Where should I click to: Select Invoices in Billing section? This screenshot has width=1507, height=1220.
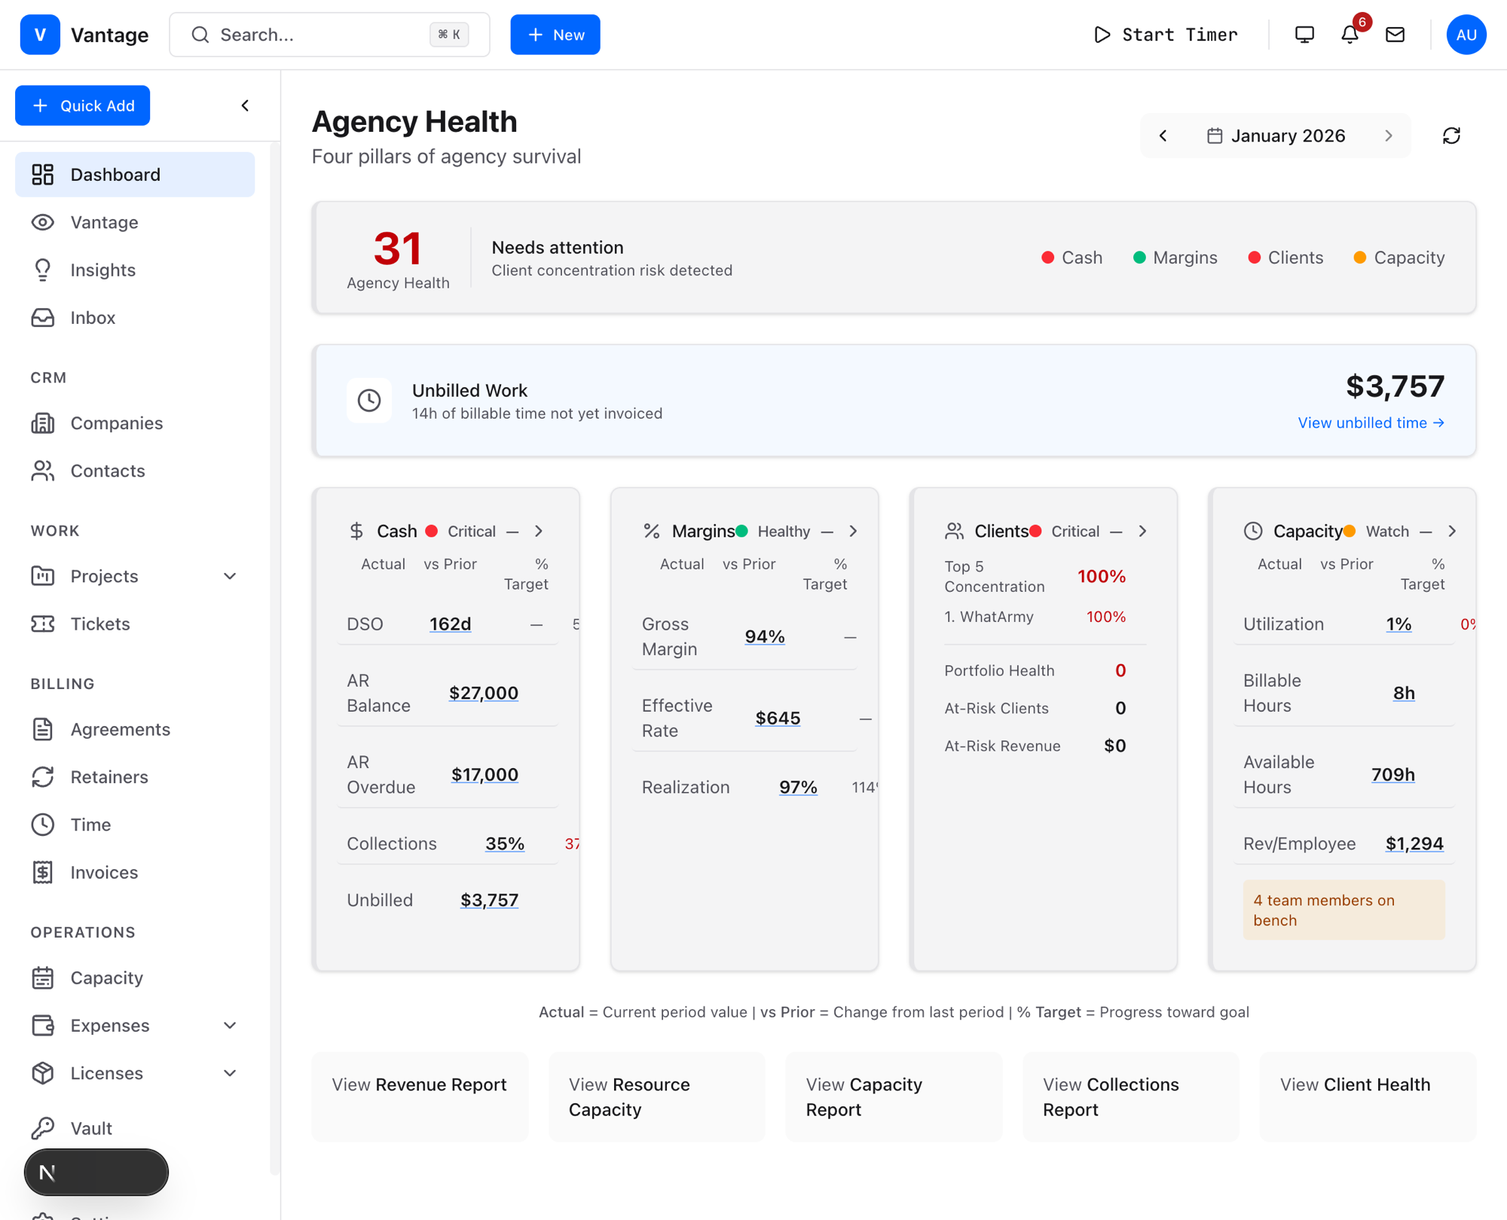104,872
